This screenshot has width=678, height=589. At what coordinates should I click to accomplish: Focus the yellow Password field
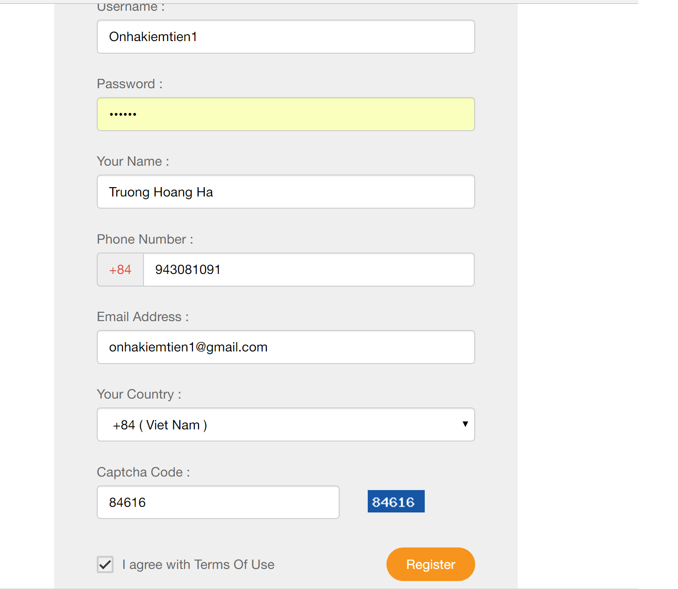pos(285,114)
